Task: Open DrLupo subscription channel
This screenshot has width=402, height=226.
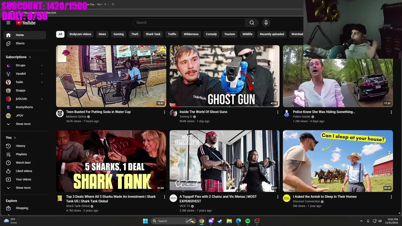Action: (x=25, y=65)
